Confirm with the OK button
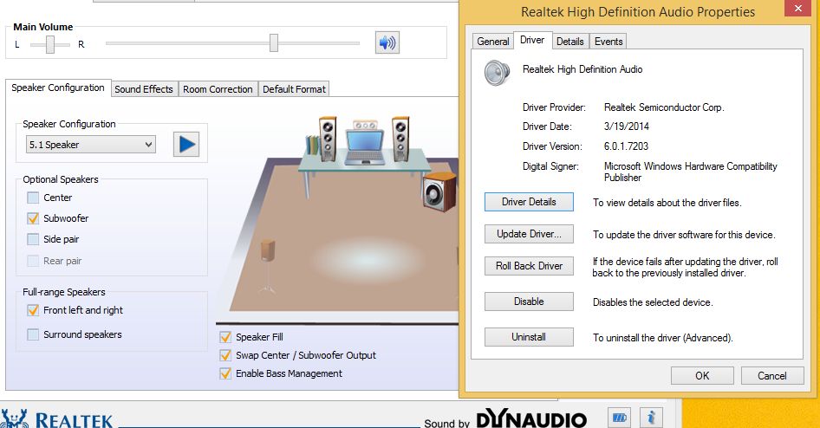The image size is (820, 428). coord(702,376)
